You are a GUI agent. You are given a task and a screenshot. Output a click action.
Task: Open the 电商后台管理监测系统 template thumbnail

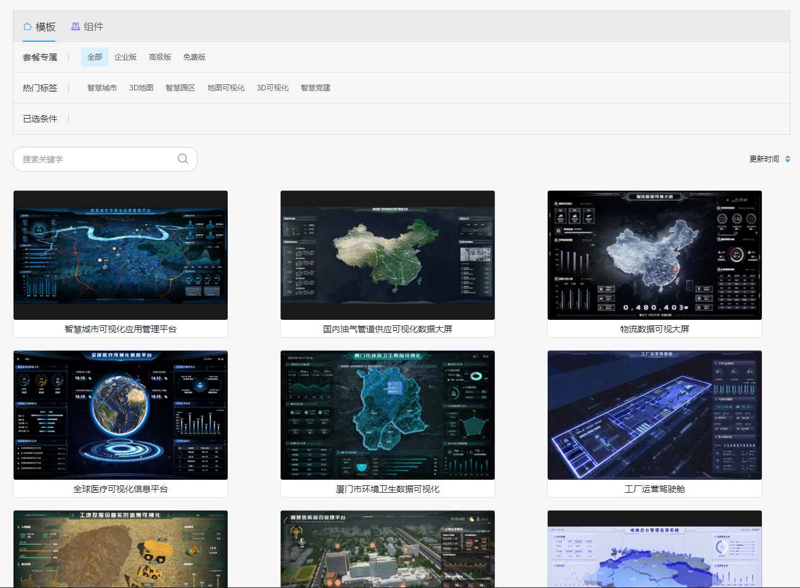(655, 549)
